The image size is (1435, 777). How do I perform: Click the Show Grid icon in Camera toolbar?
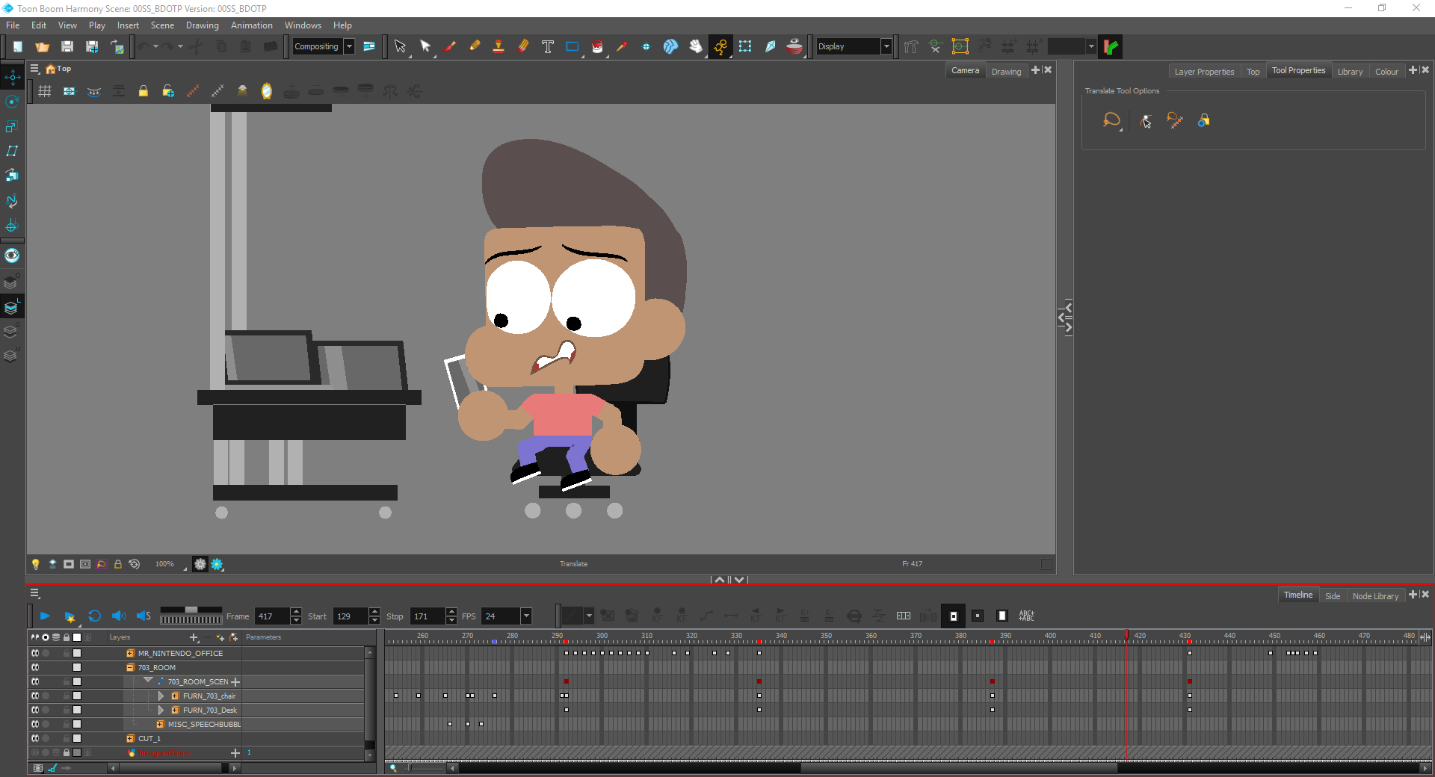pyautogui.click(x=45, y=91)
